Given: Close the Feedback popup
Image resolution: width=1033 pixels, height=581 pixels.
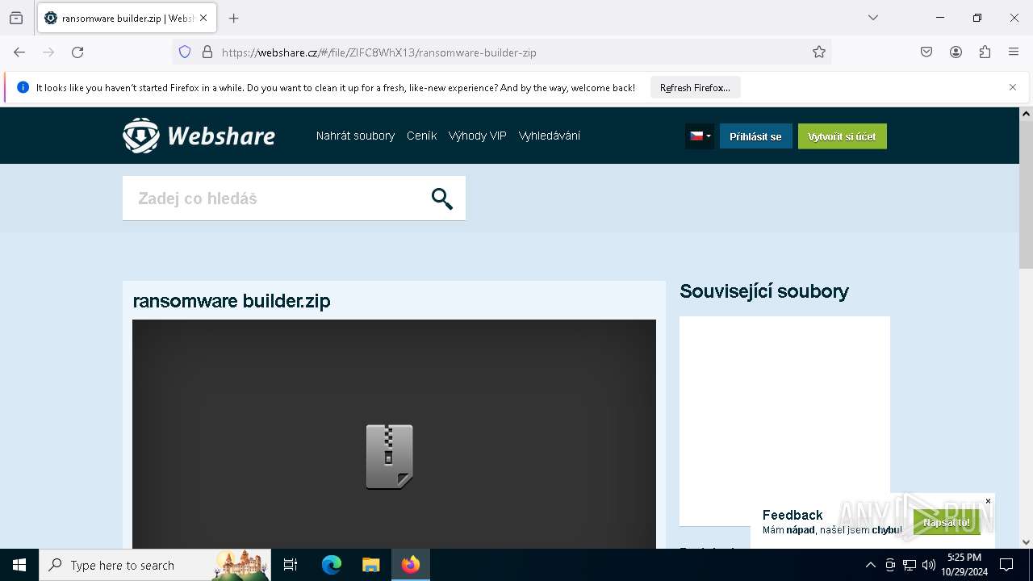Looking at the screenshot, I should (x=988, y=501).
